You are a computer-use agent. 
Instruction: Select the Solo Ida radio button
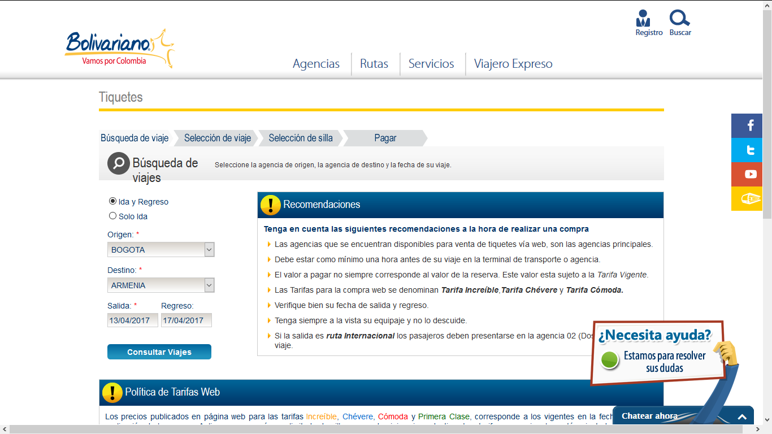click(112, 216)
